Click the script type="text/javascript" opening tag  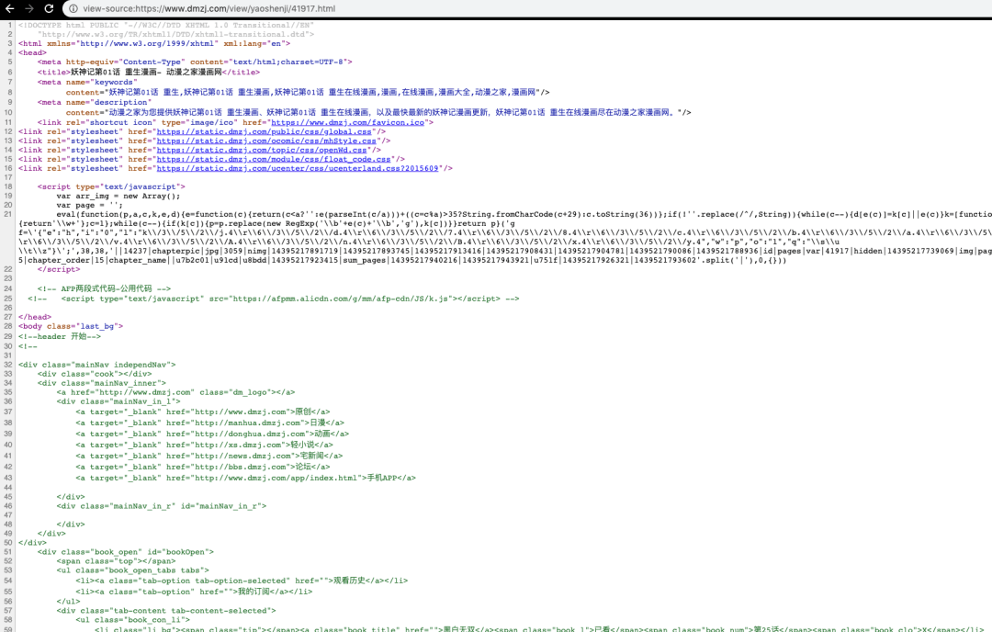click(111, 186)
